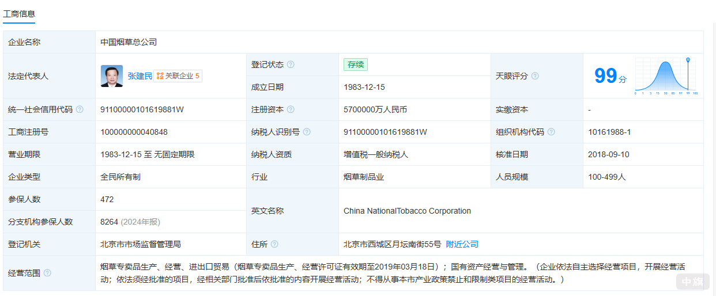Click the 99分 score value

click(611, 76)
